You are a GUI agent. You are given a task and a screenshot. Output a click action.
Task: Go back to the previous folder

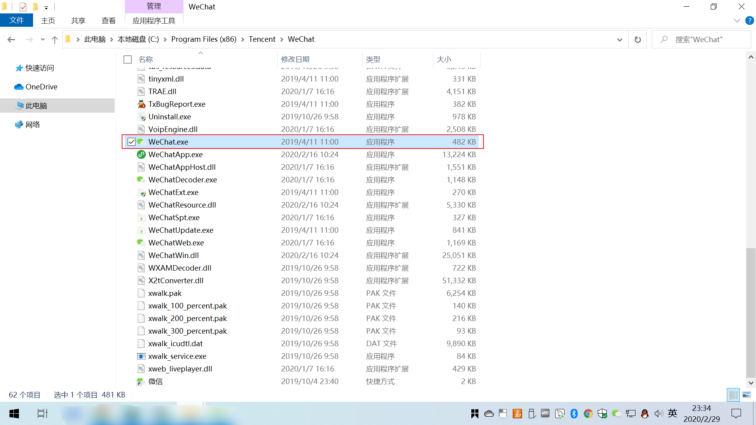[x=11, y=39]
